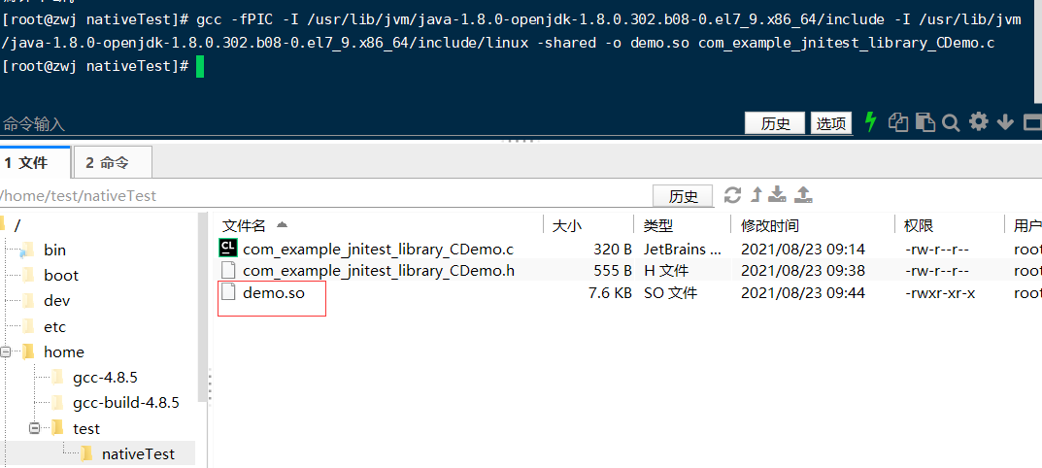
Task: Open 历史 button beside the path field
Action: [683, 196]
